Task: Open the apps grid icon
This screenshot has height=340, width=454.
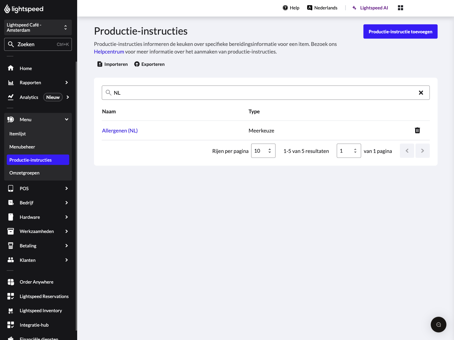Action: click(400, 8)
